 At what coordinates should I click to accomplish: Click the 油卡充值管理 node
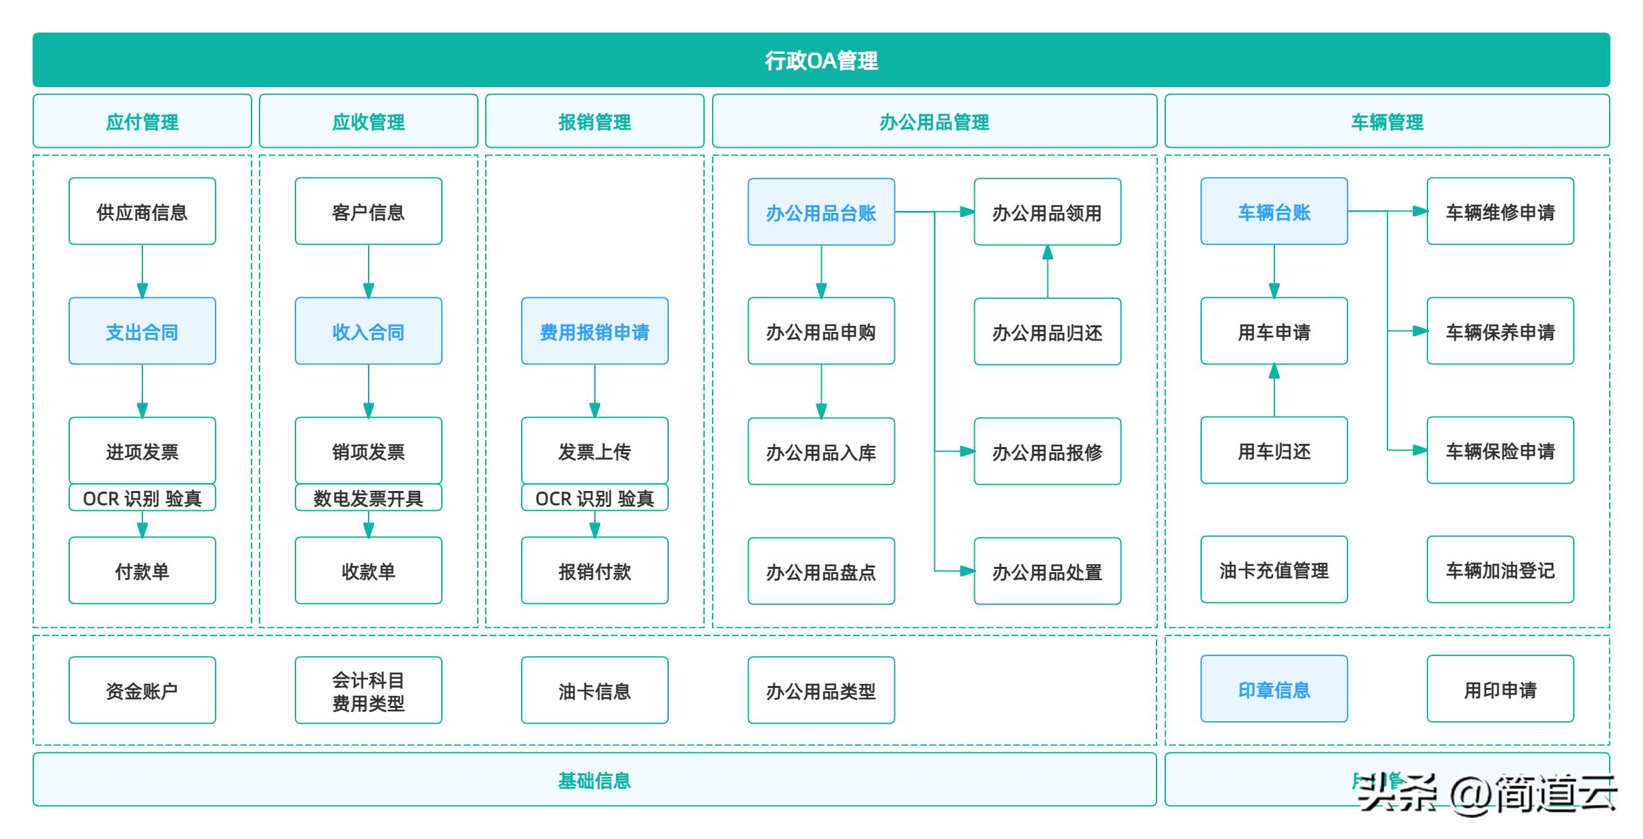tap(1273, 570)
